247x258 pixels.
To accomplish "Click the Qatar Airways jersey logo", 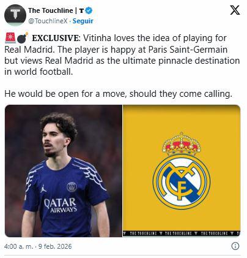I will (61, 205).
